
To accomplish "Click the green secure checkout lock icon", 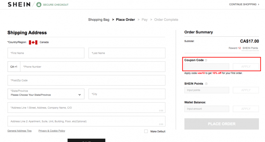I will [x=39, y=5].
